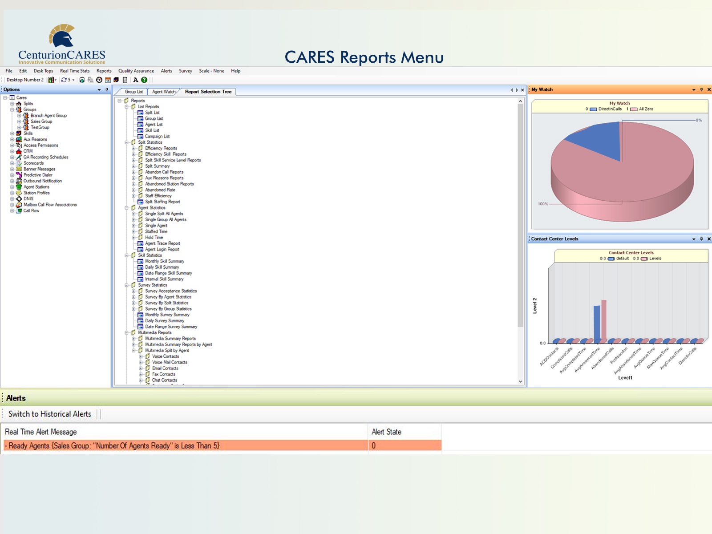Screen dimensions: 712x534
Task: Click the font letter A toolbar icon
Action: click(x=136, y=80)
